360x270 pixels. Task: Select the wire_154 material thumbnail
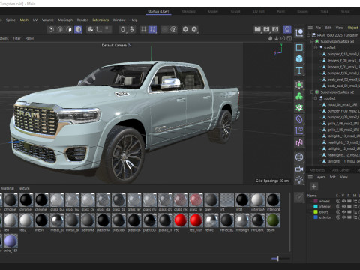10,241
